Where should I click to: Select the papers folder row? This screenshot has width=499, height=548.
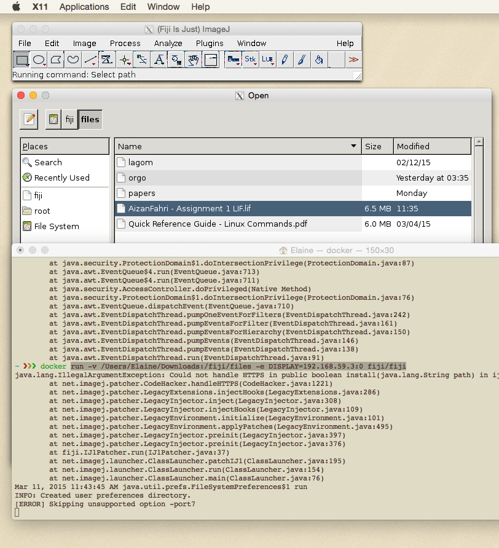(293, 194)
